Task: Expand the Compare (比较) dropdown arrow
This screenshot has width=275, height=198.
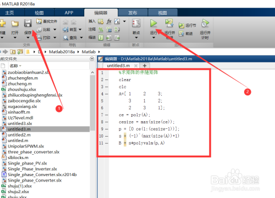Action: 55,30
